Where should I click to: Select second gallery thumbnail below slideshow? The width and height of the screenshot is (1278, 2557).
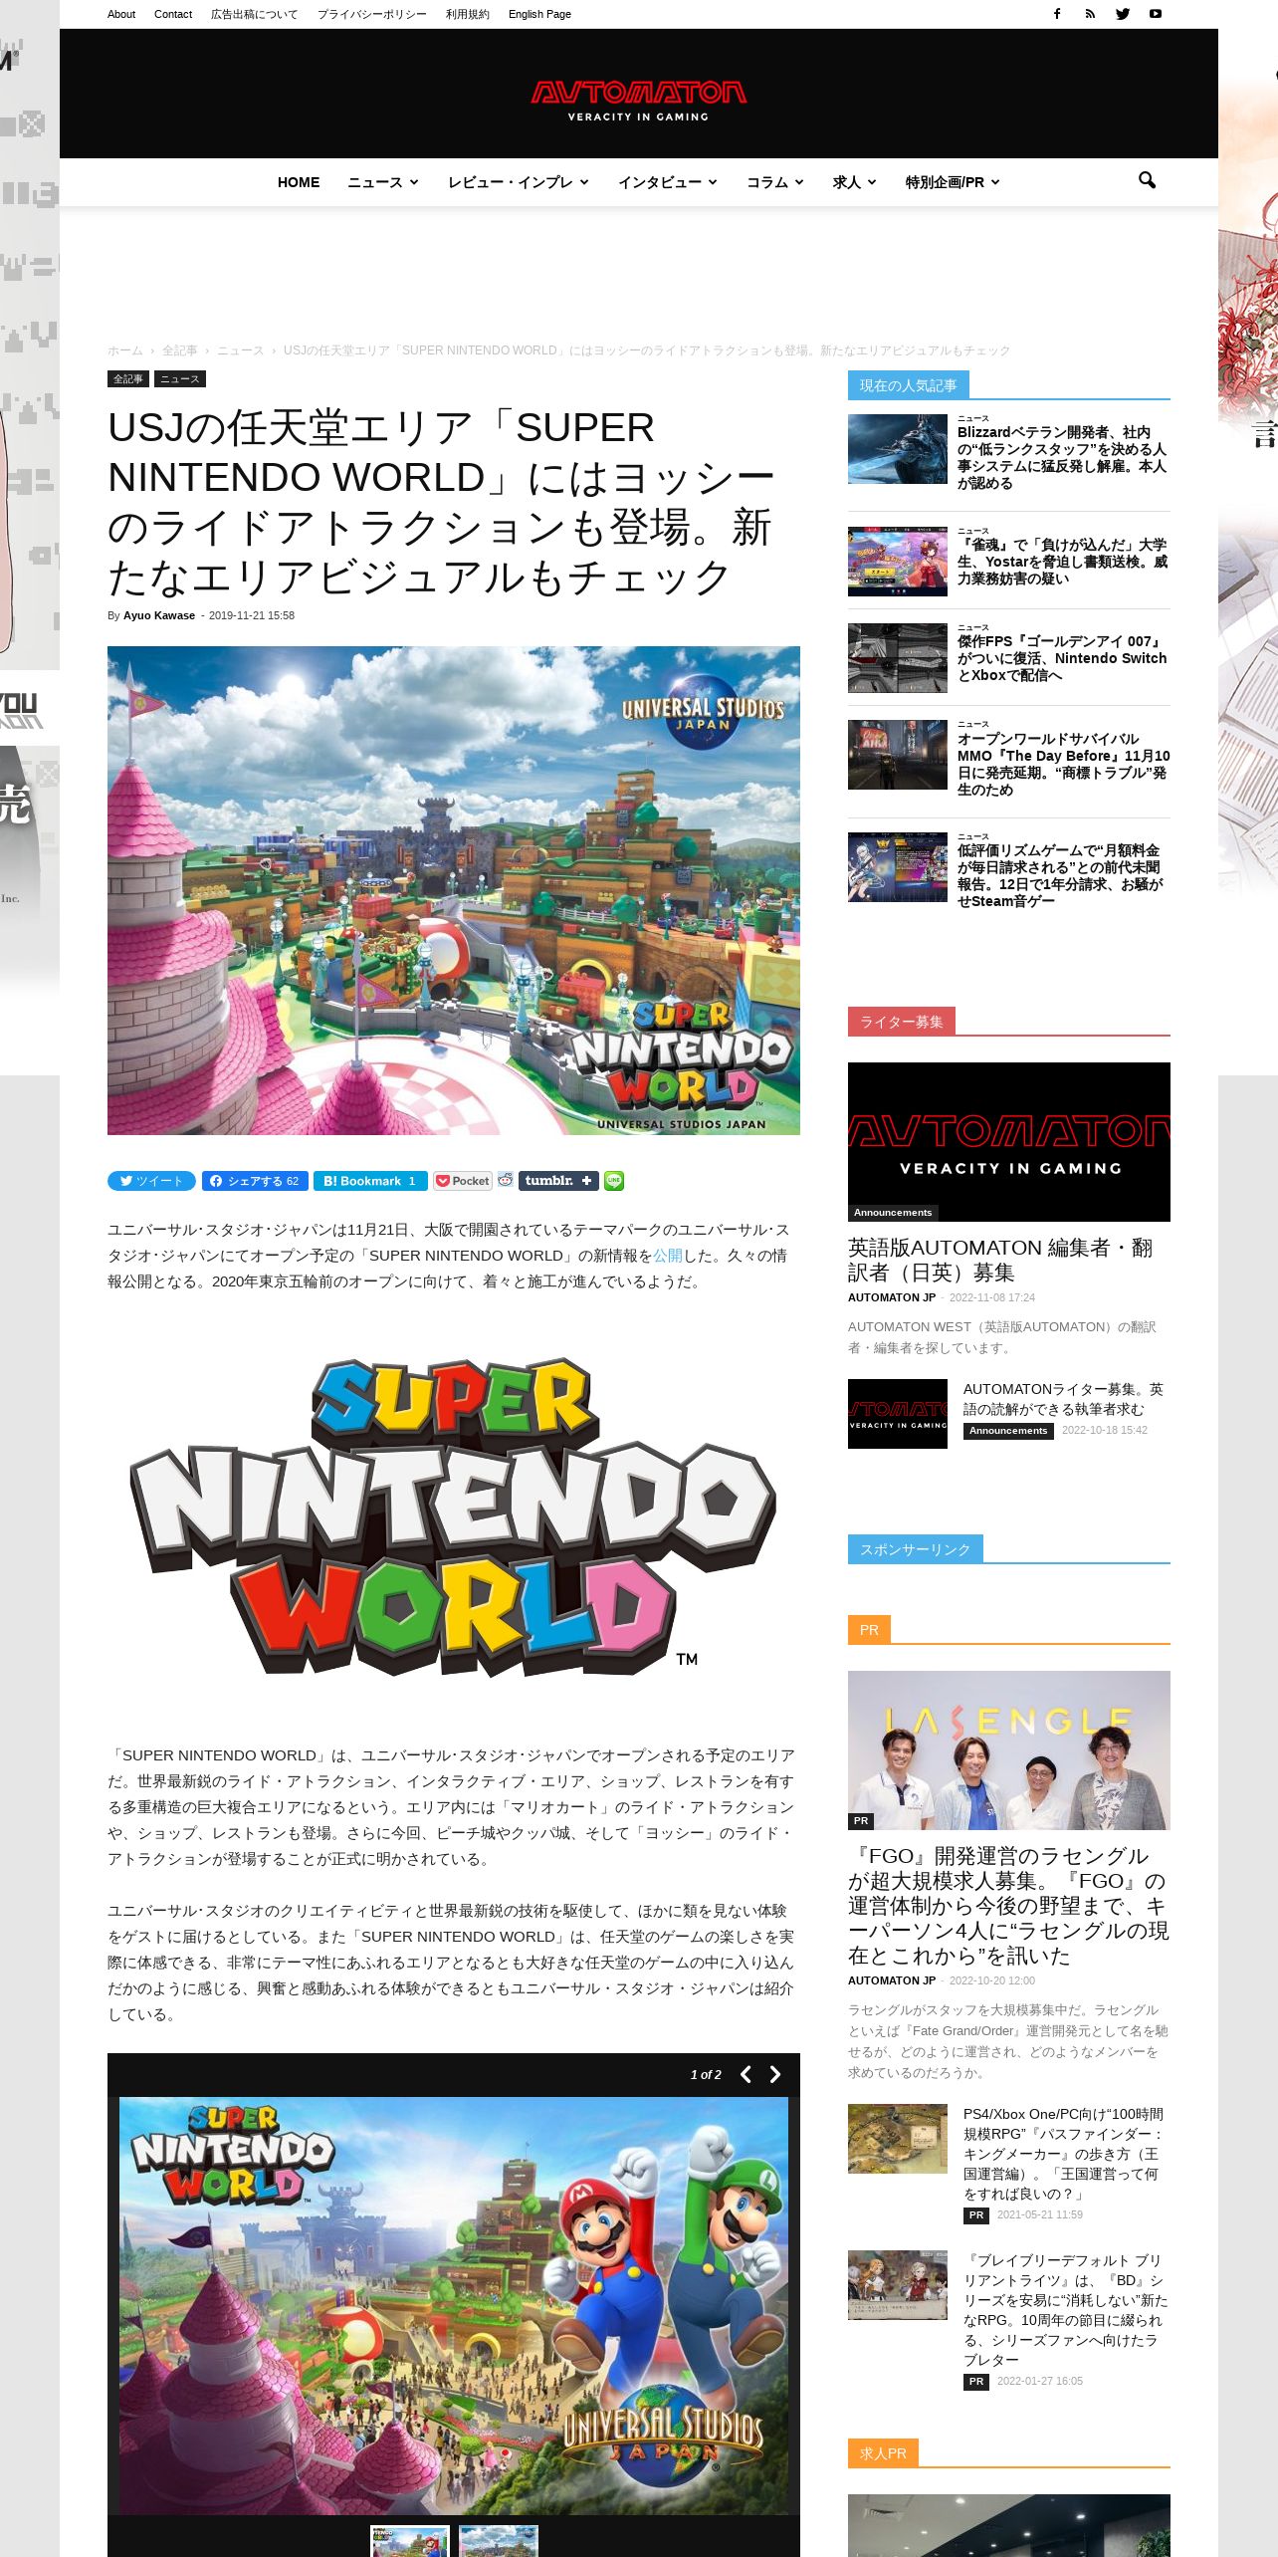[x=498, y=2540]
